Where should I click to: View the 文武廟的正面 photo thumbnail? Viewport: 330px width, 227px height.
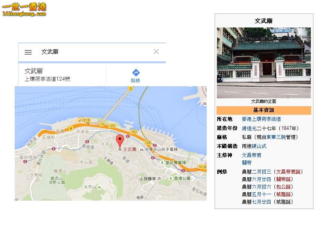[264, 61]
